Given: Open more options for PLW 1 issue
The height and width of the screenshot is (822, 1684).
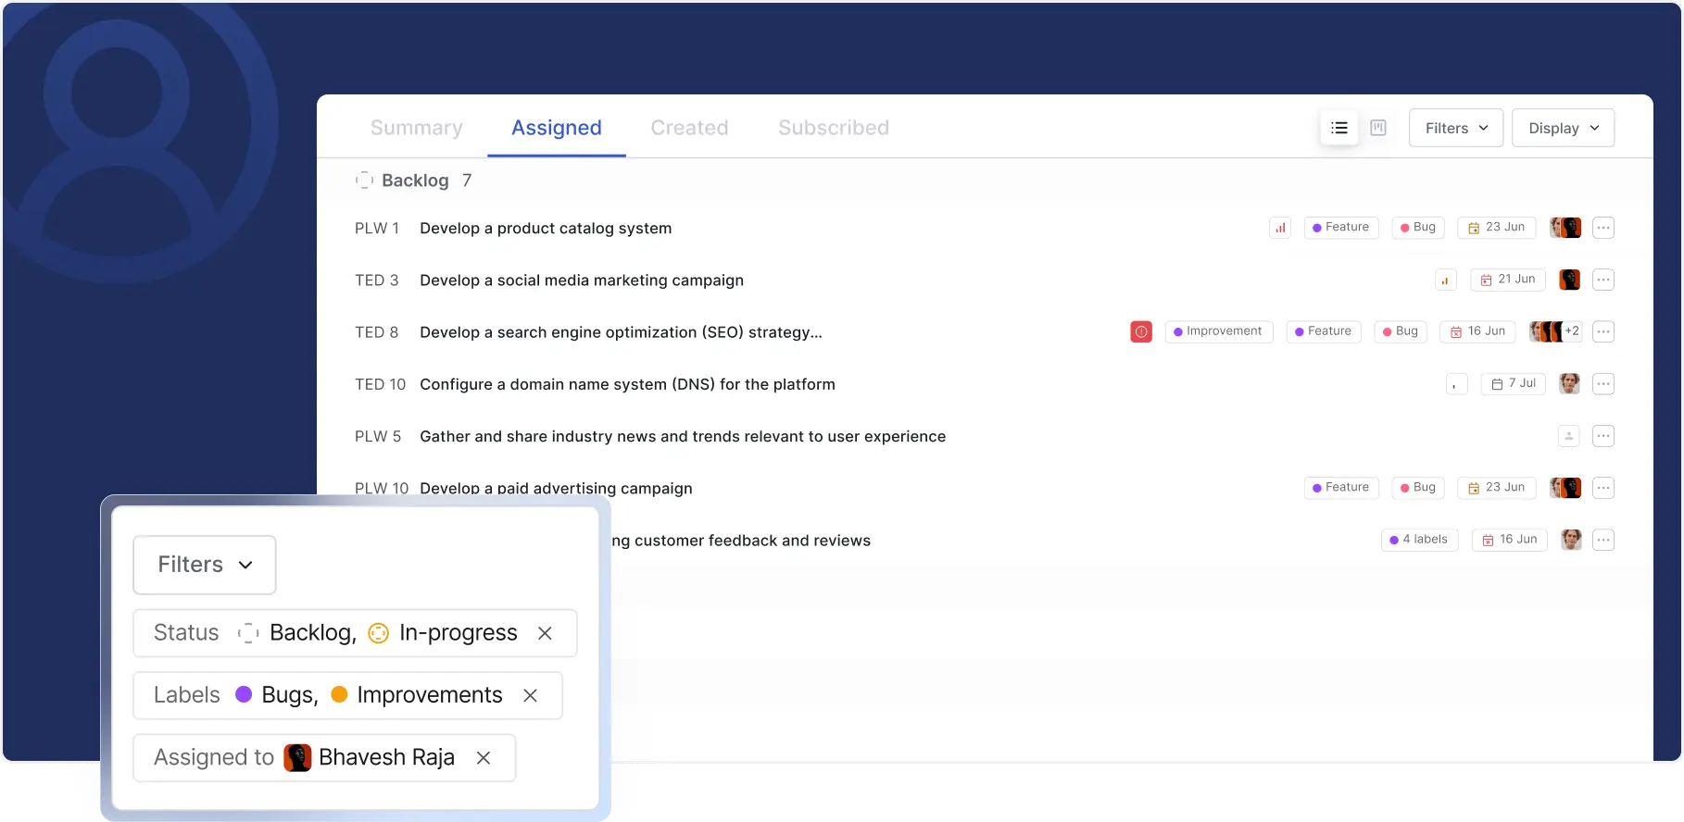Looking at the screenshot, I should point(1603,228).
